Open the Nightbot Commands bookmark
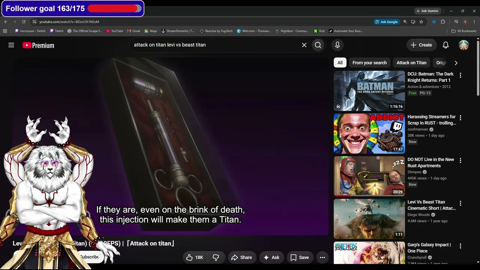480x270 pixels. point(292,31)
